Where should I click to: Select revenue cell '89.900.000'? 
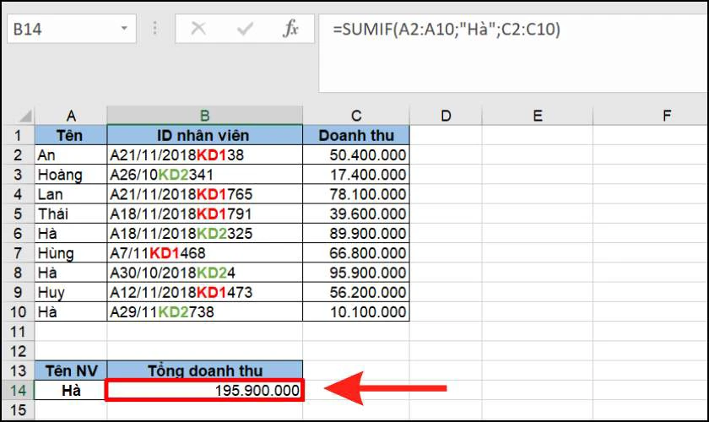pyautogui.click(x=356, y=234)
